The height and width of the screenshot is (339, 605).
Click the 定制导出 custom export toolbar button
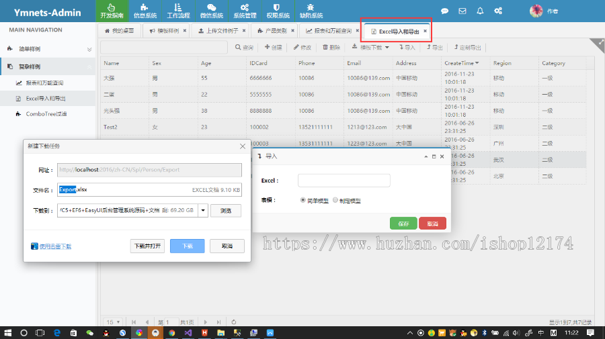pos(467,48)
